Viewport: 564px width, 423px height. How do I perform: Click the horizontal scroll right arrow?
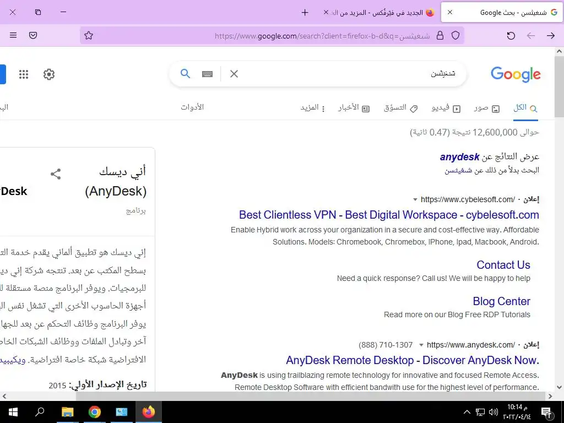point(550,396)
